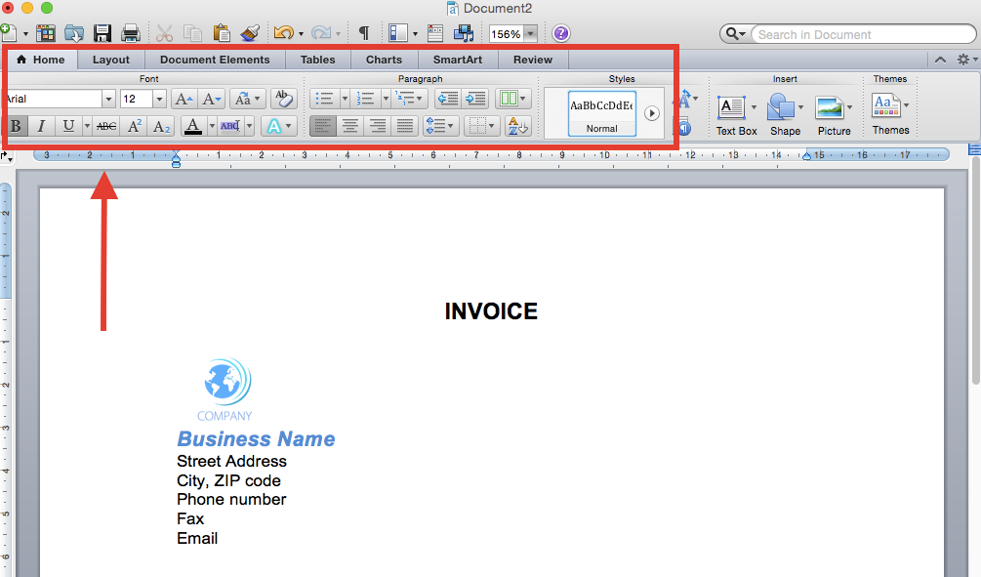The width and height of the screenshot is (981, 577).
Task: Open zoom percentage dropdown
Action: click(x=531, y=34)
